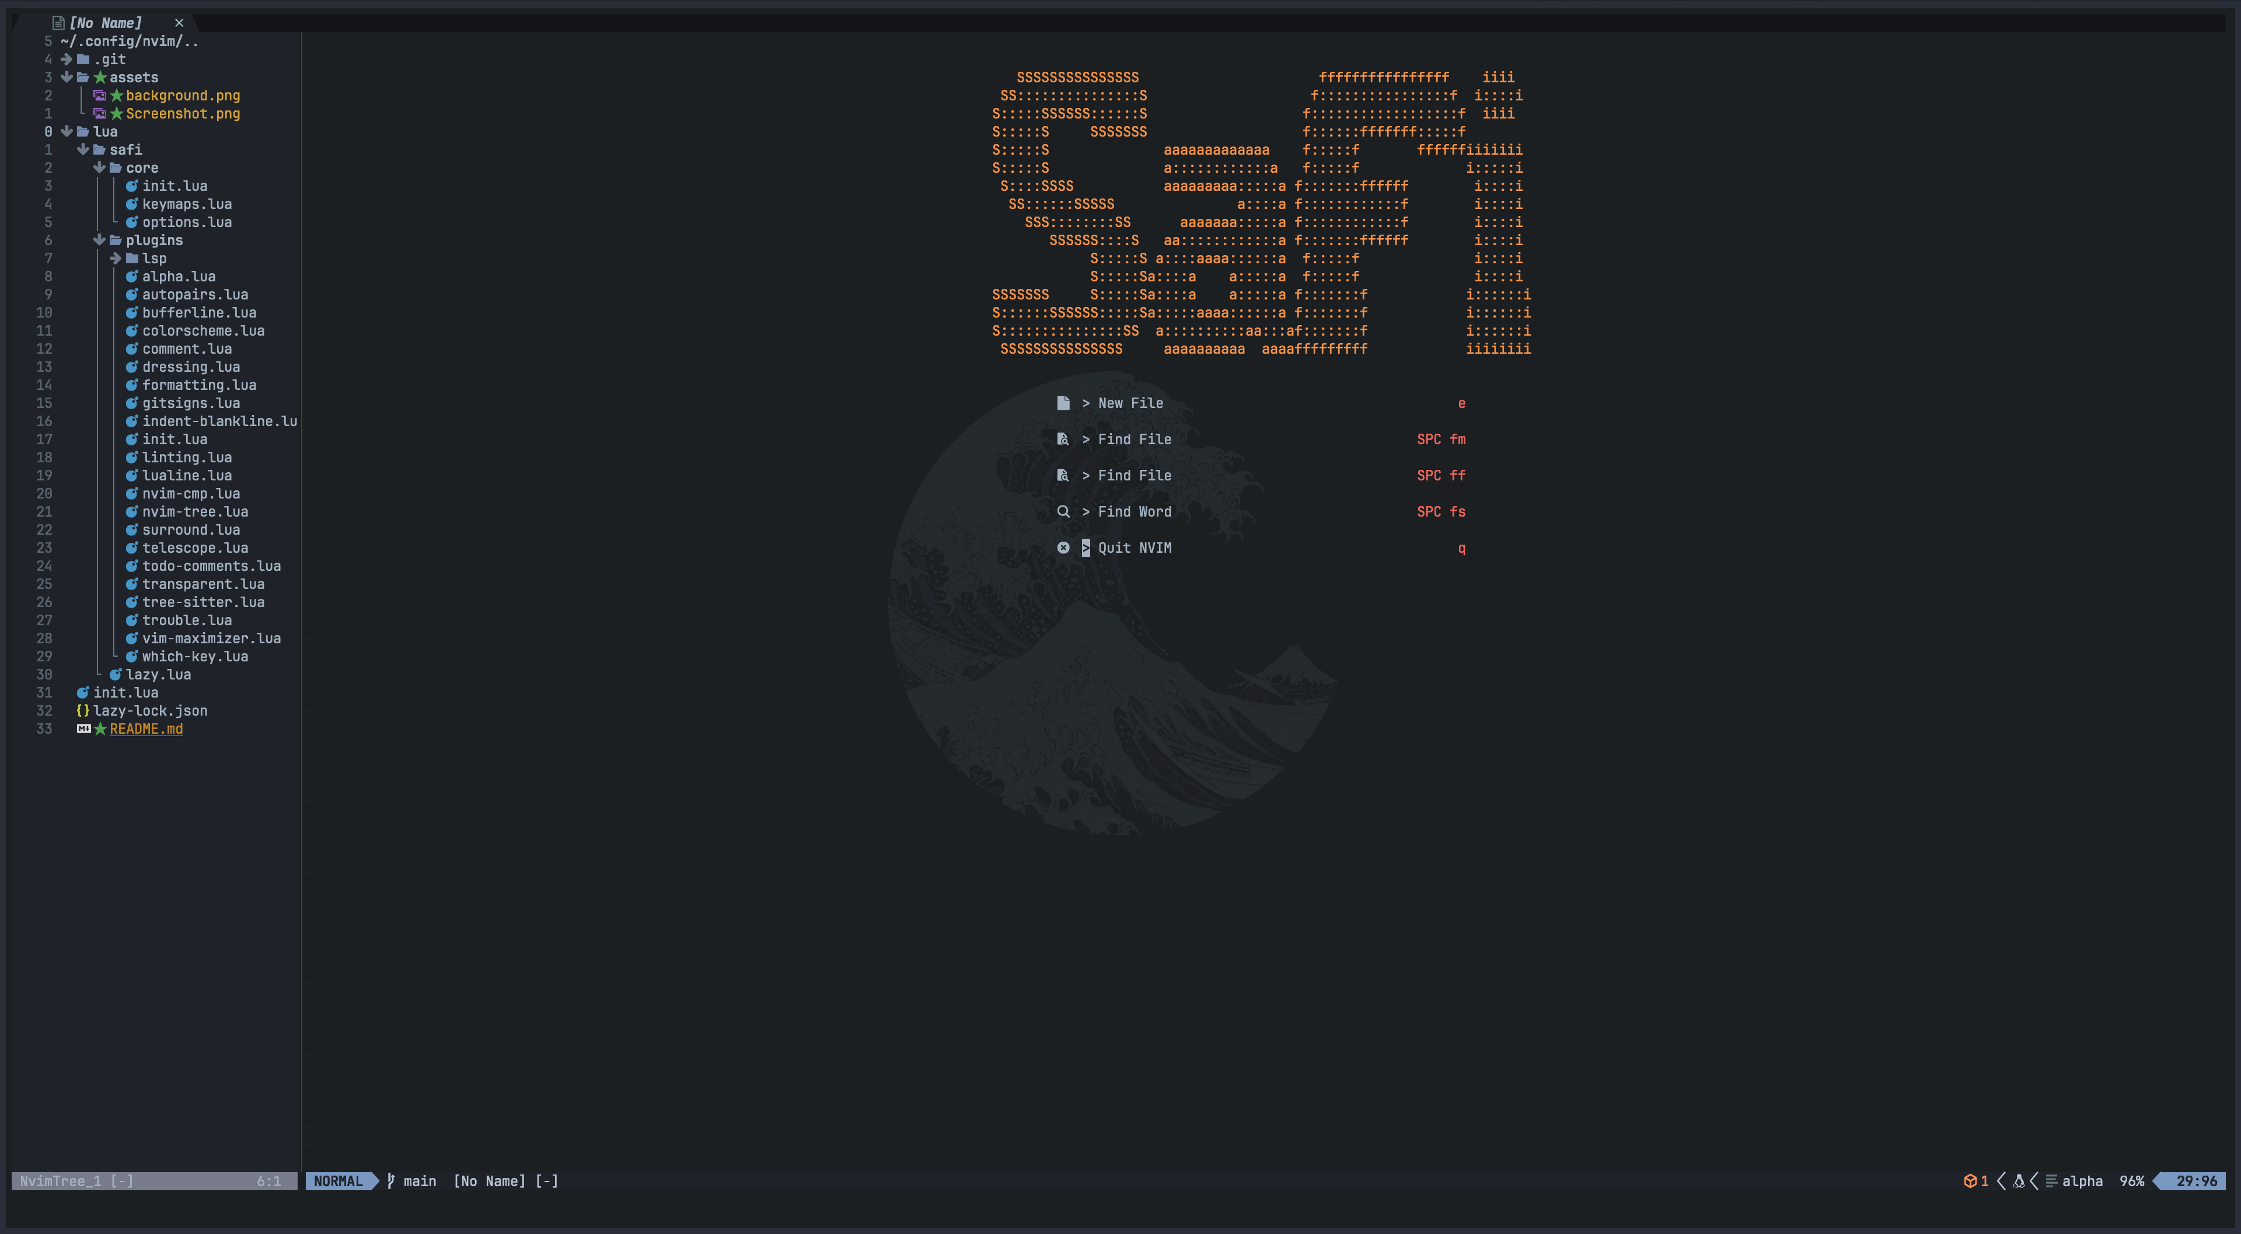Click the Find Word magnifier icon
Image resolution: width=2241 pixels, height=1234 pixels.
pos(1062,512)
